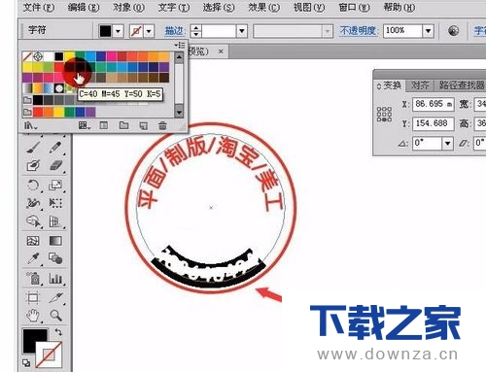
Task: Select the Artboard tool
Action: 33,297
